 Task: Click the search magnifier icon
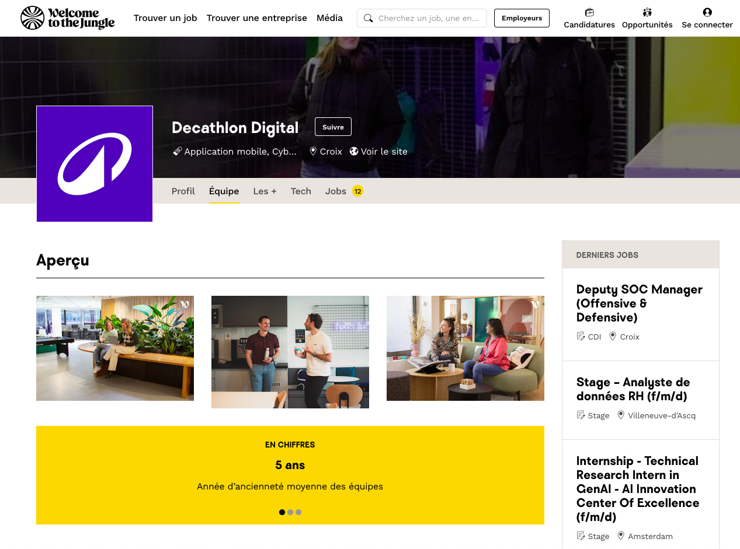[x=369, y=18]
